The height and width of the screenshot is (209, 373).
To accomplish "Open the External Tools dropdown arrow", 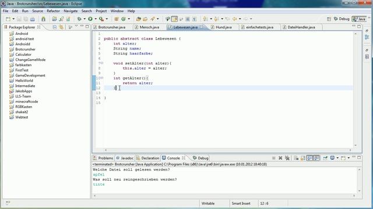I will (x=107, y=19).
